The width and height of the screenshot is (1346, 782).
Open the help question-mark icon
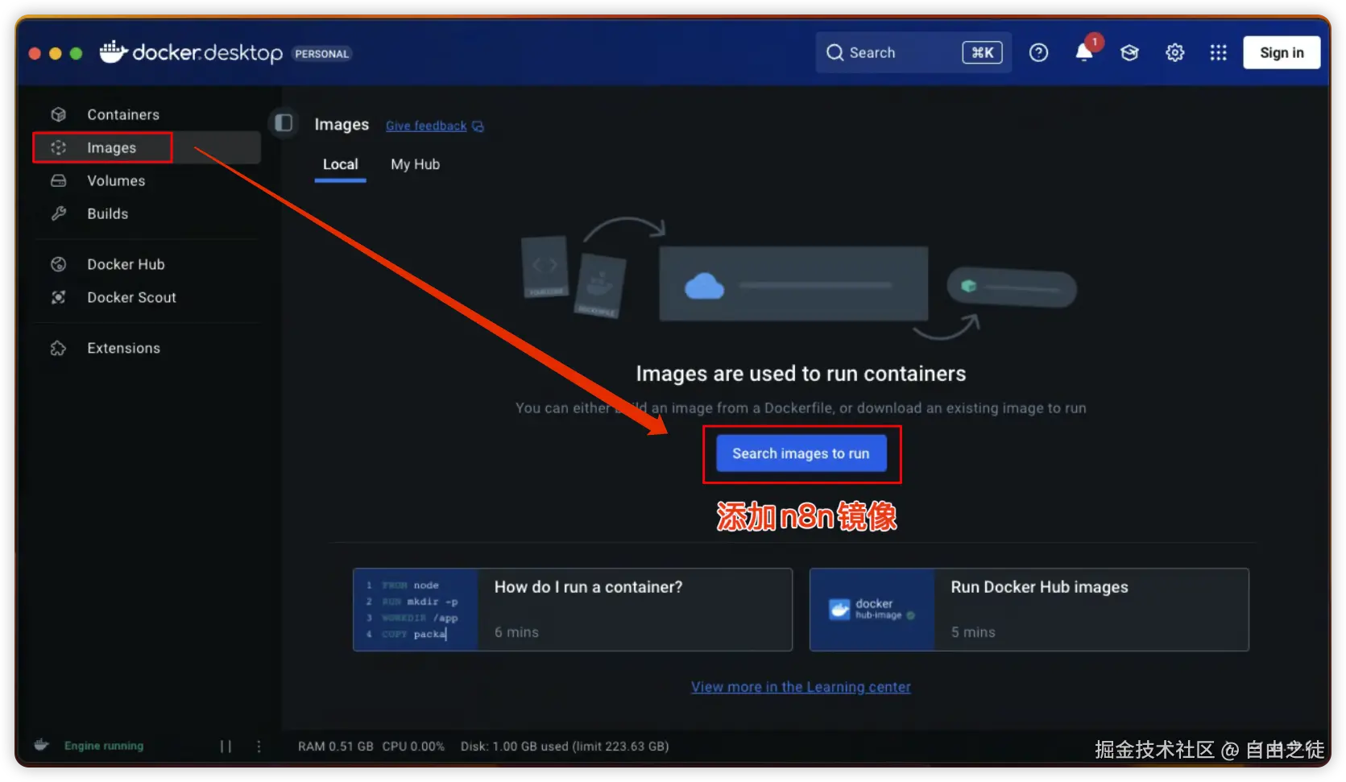tap(1038, 53)
